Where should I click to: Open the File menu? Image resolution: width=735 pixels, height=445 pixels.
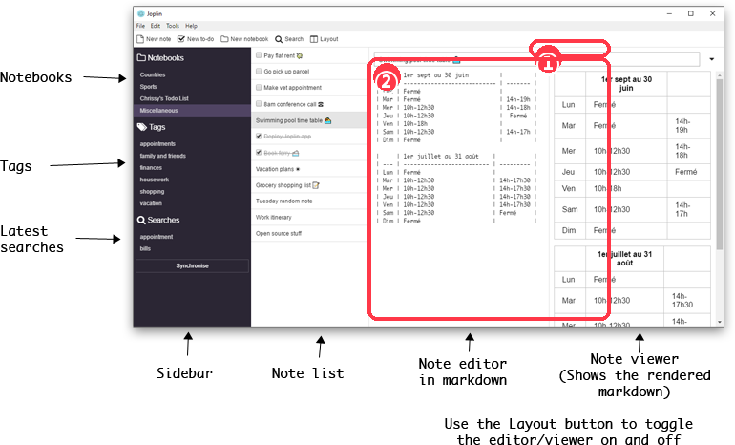(x=140, y=26)
